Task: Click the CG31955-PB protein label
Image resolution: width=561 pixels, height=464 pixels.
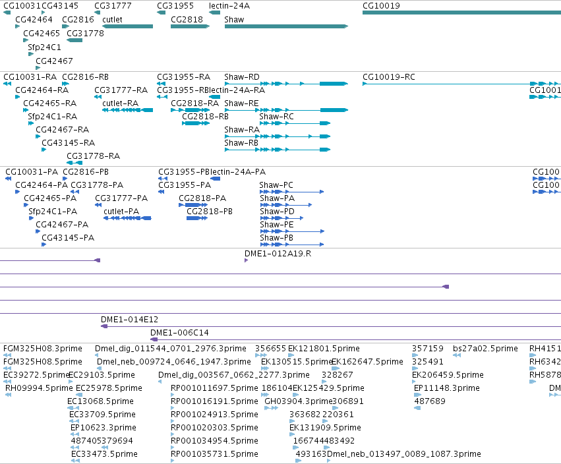Action: (x=185, y=172)
